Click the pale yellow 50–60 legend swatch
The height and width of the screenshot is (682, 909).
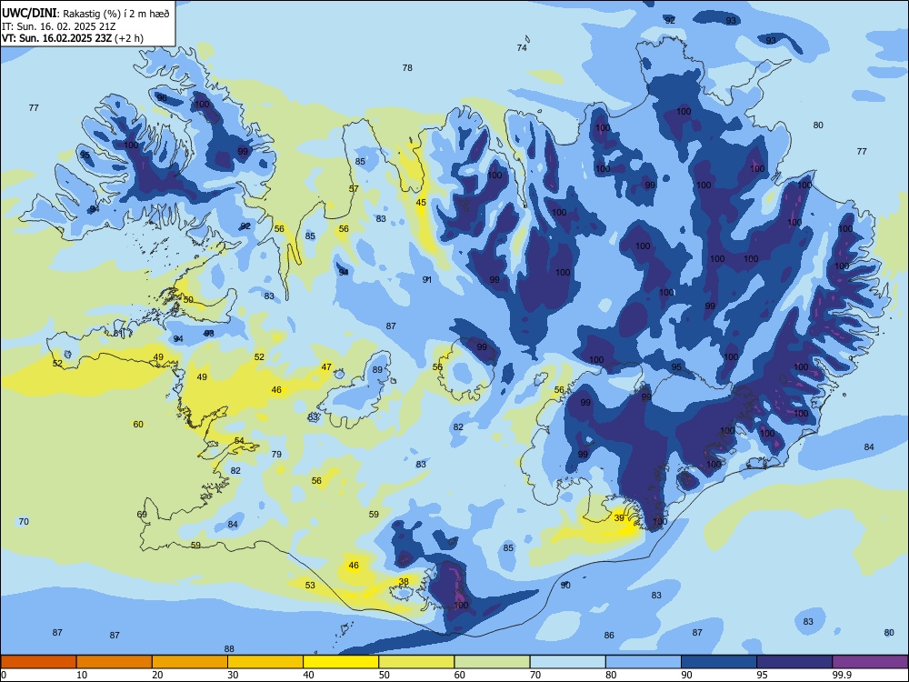[416, 662]
